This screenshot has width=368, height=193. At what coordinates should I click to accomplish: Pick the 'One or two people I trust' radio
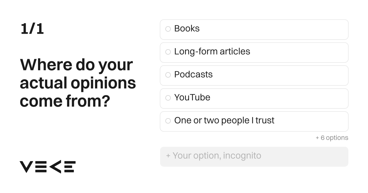click(168, 121)
